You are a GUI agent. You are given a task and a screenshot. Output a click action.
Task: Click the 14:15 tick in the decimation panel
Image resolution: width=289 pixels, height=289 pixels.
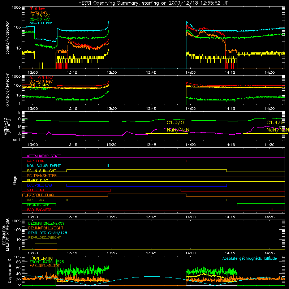pos(230,253)
